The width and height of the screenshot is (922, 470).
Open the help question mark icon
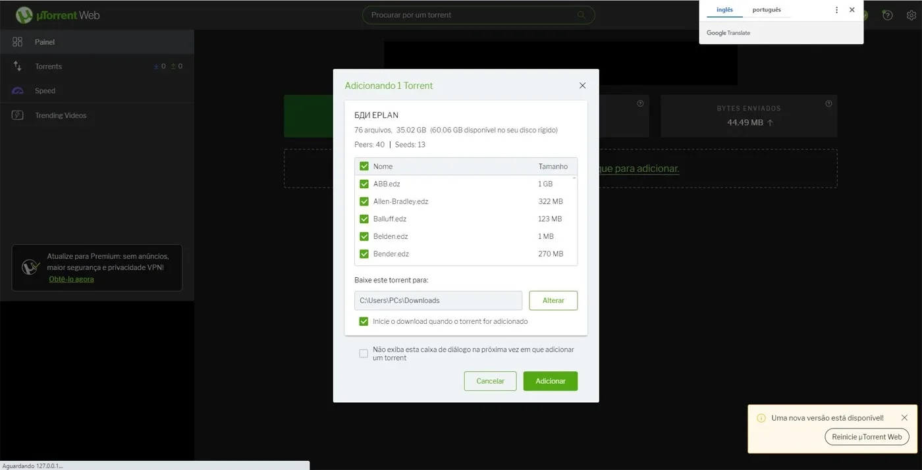[888, 15]
